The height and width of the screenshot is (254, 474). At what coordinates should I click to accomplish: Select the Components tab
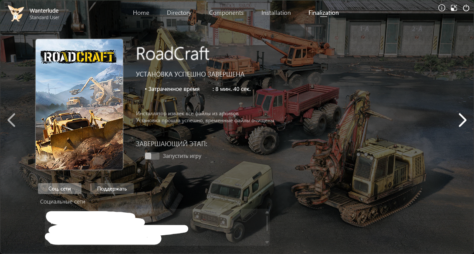click(x=226, y=13)
